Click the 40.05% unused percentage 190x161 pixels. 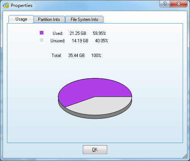click(x=102, y=41)
